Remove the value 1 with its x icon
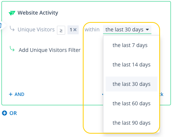 (75, 30)
